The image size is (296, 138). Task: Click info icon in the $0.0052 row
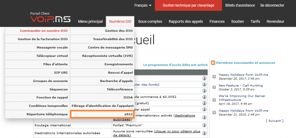pos(204,97)
